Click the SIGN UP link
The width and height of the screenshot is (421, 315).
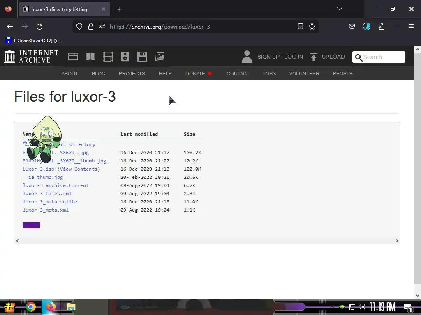(x=268, y=57)
